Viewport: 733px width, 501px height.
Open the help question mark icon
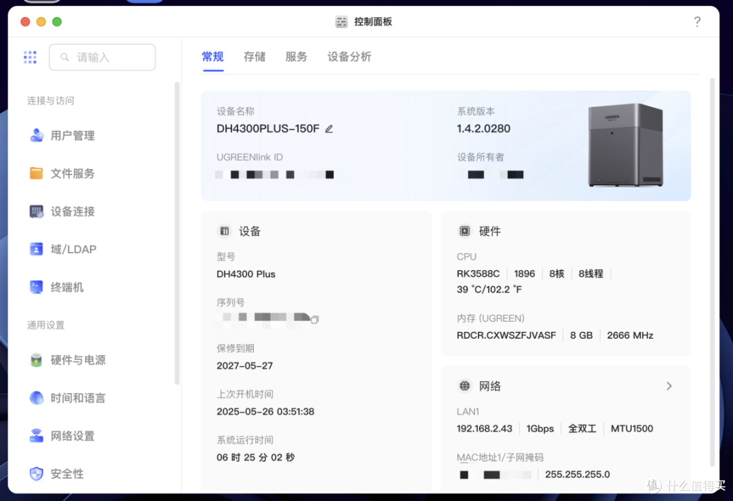click(697, 22)
